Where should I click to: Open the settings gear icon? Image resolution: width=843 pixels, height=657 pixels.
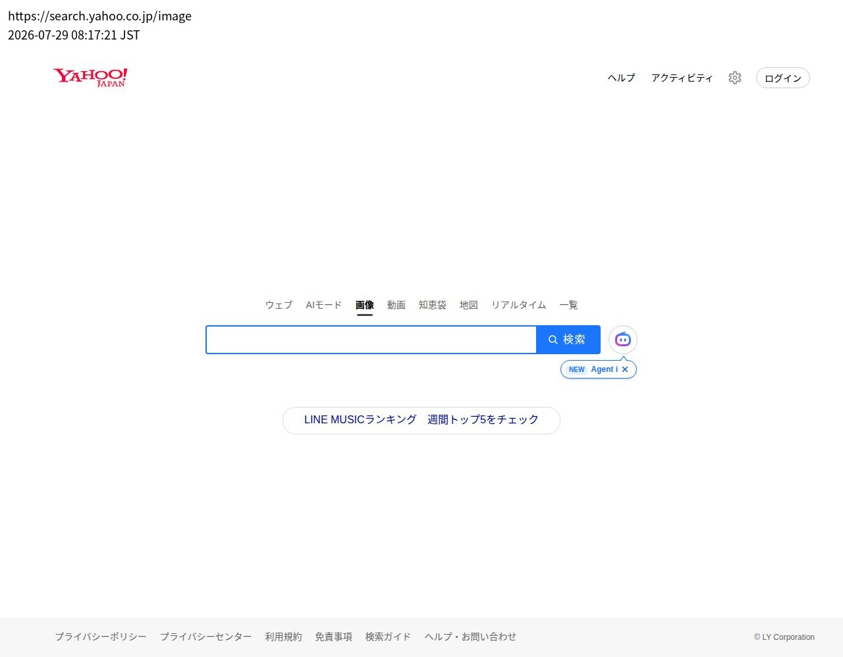(735, 78)
